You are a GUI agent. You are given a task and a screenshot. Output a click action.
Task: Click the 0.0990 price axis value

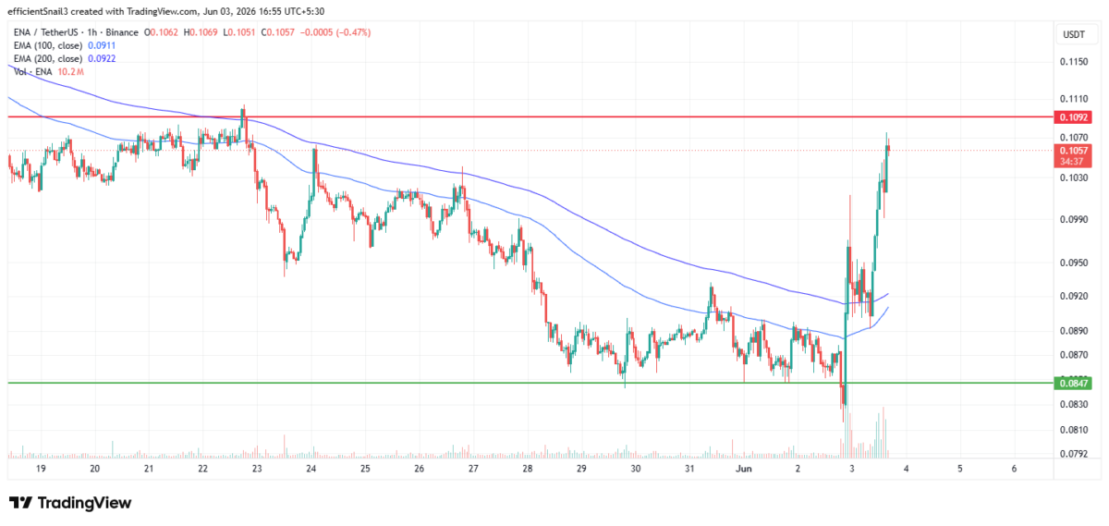pyautogui.click(x=1074, y=220)
